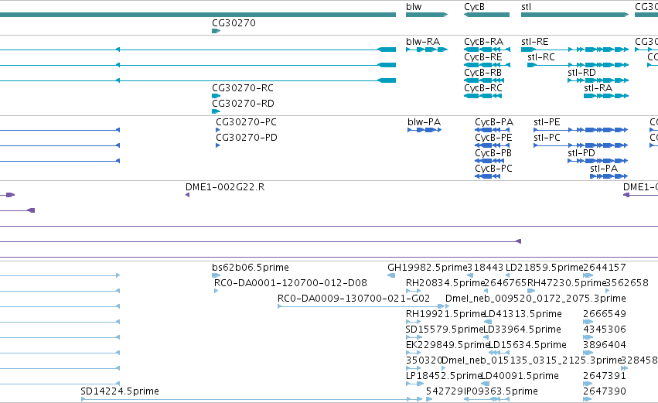Select the LD33964.5prime EST label
The image size is (658, 403).
(522, 330)
